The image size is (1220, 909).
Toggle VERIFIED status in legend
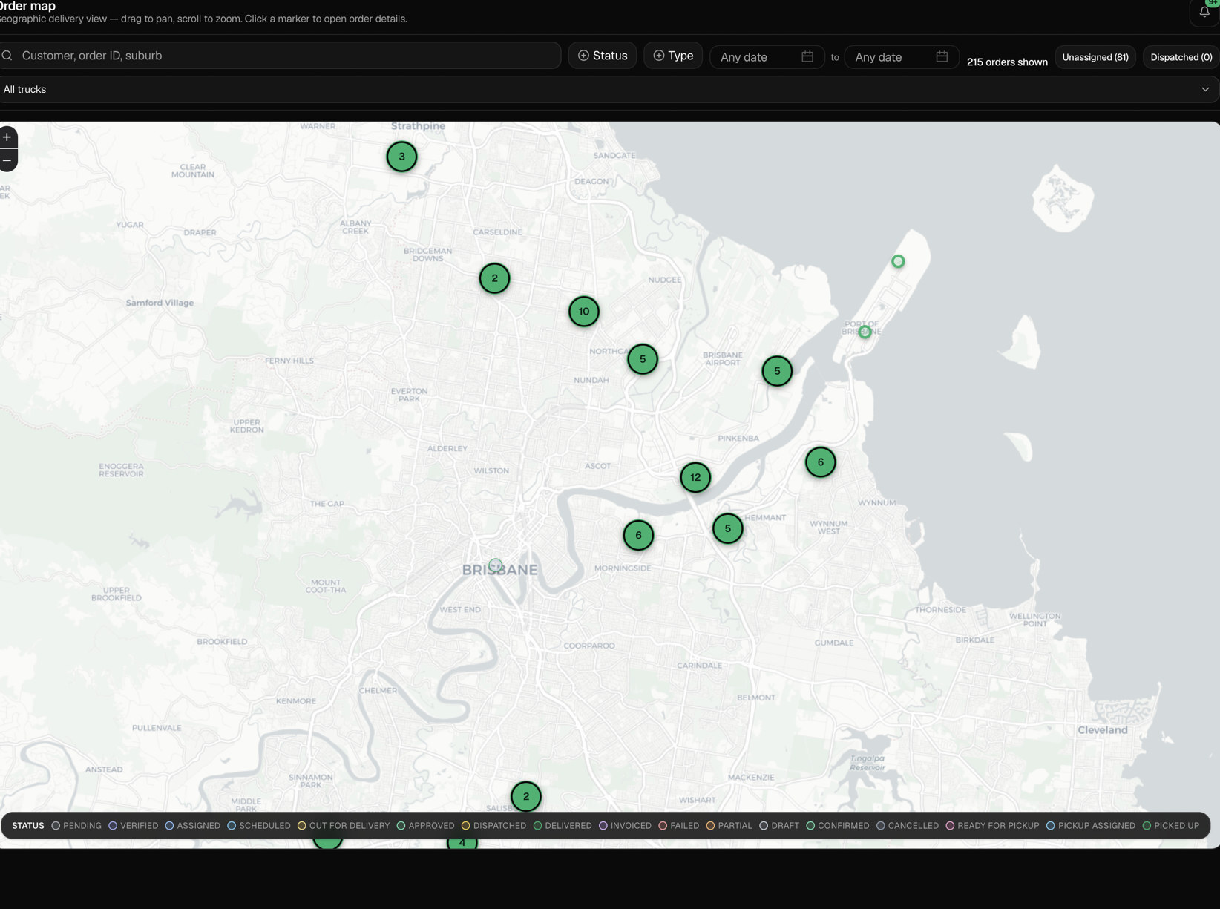tap(134, 826)
